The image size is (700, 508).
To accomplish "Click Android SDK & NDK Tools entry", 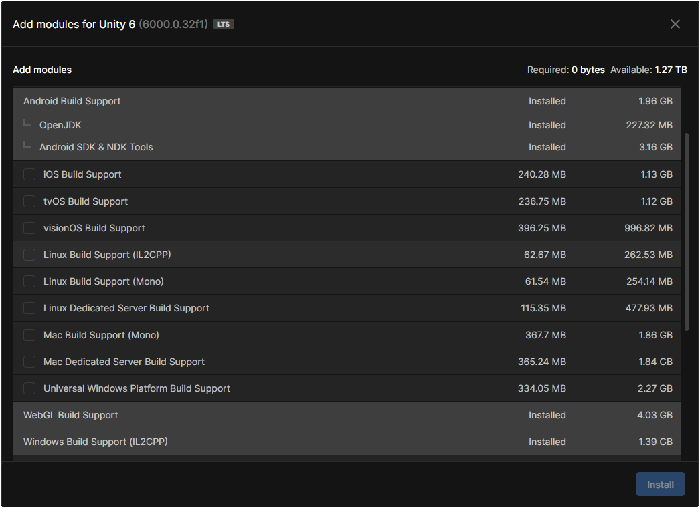I will [96, 147].
